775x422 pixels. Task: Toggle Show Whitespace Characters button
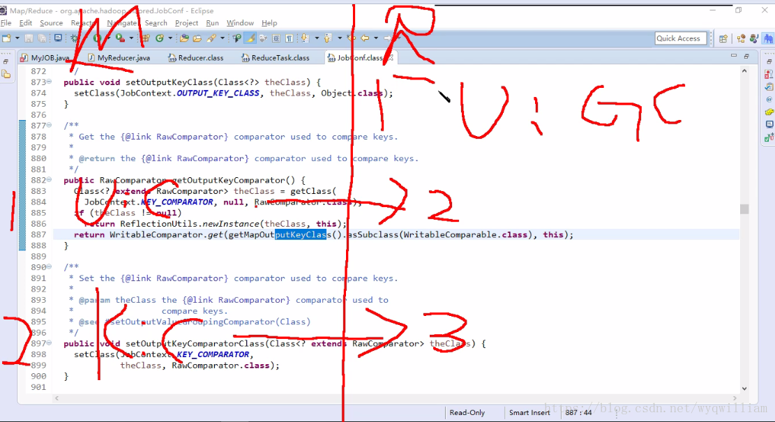[289, 38]
